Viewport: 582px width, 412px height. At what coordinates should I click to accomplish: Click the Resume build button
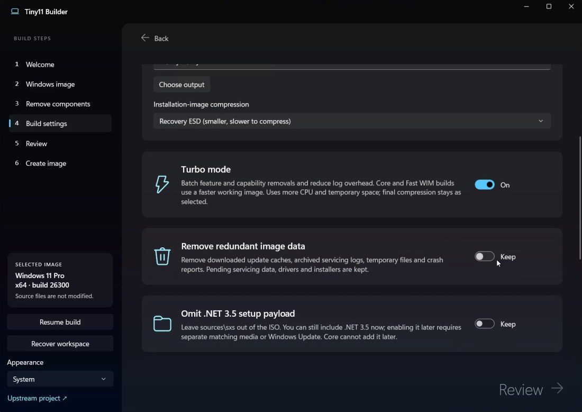[x=60, y=322]
